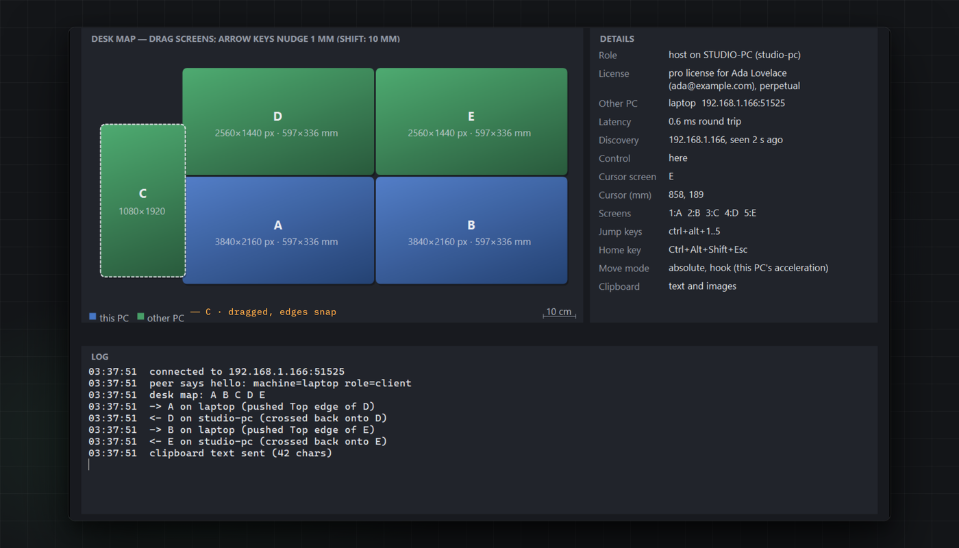Click the 'Latency' label in Details
Screen dimensions: 959x548
[x=615, y=122]
